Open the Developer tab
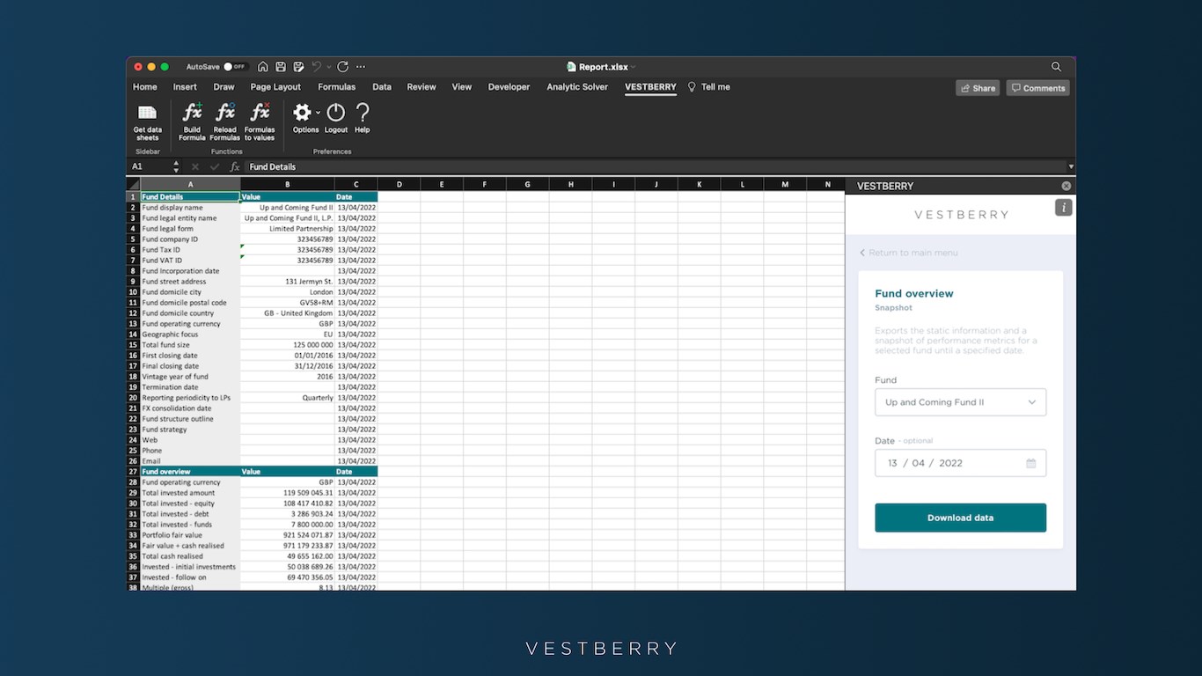The height and width of the screenshot is (676, 1202). pos(509,87)
